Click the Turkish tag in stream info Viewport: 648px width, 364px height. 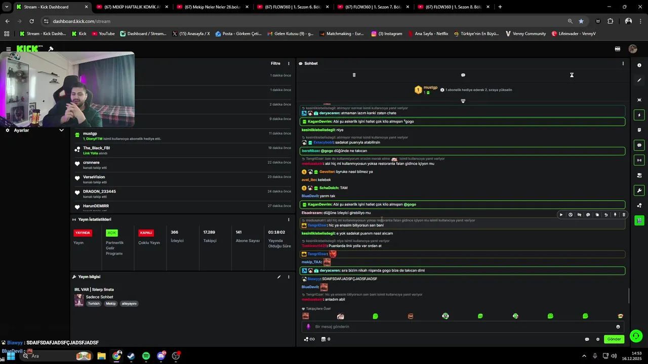pyautogui.click(x=94, y=304)
